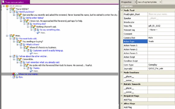Collapse the Node Emotions property section

tap(122, 72)
